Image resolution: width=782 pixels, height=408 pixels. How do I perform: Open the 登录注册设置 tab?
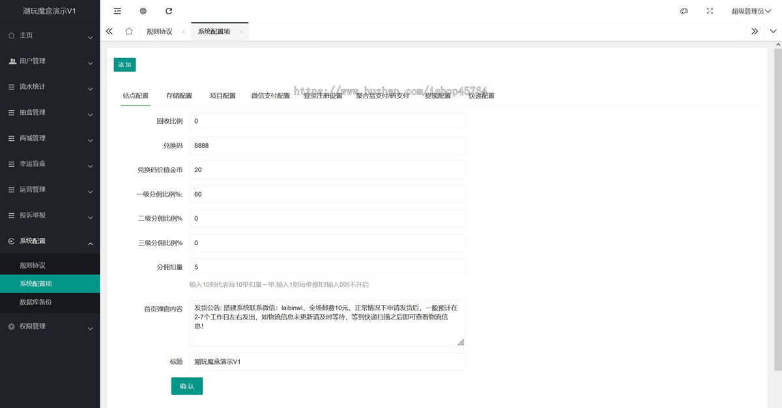pyautogui.click(x=323, y=96)
